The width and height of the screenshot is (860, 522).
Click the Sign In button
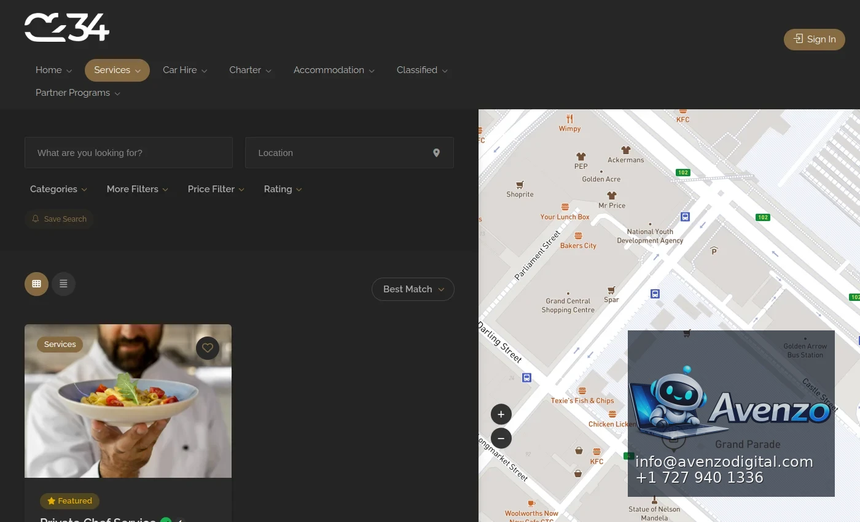coord(815,39)
